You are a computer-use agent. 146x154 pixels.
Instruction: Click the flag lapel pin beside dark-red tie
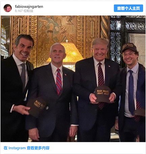pos(109,66)
